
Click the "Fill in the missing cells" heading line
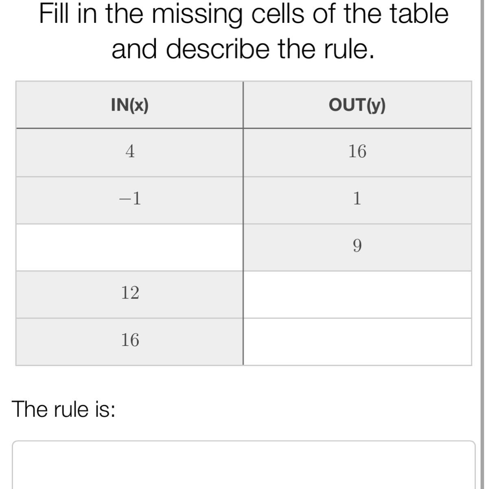pyautogui.click(x=244, y=15)
